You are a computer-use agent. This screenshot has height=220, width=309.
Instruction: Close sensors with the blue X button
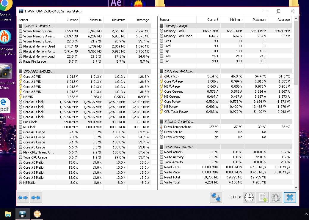tap(290, 197)
